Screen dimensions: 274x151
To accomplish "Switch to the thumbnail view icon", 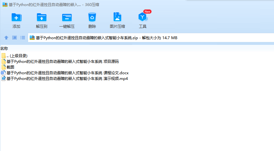I will tap(15, 38).
